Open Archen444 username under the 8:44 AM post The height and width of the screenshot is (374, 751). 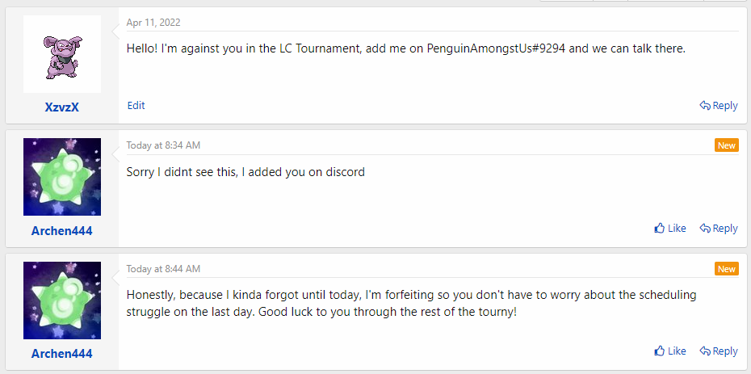click(62, 354)
